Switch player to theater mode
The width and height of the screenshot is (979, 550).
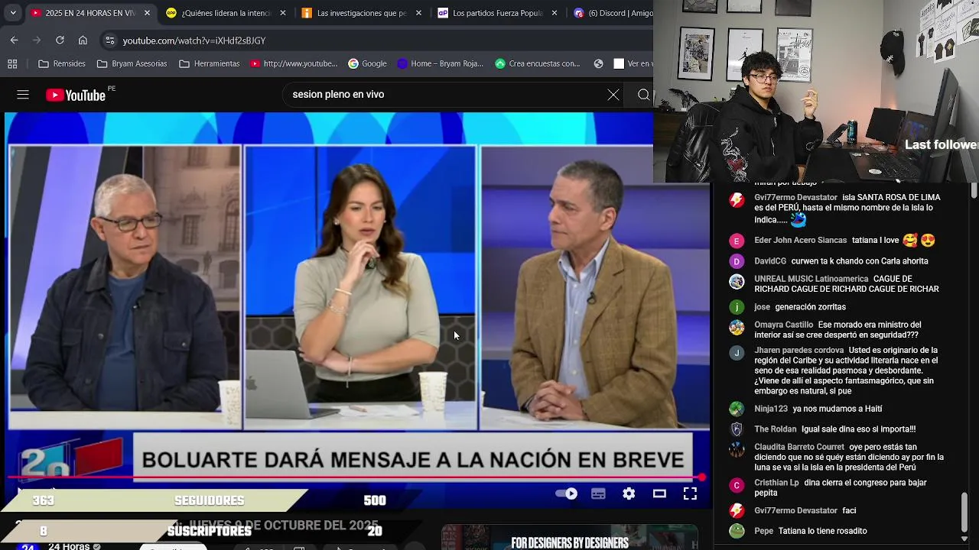(659, 493)
